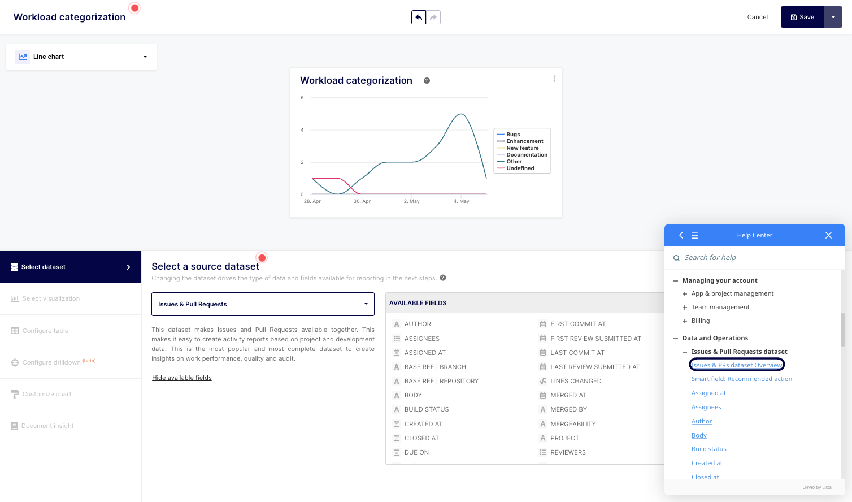
Task: Open the chart's three-dot options menu
Action: coord(554,79)
